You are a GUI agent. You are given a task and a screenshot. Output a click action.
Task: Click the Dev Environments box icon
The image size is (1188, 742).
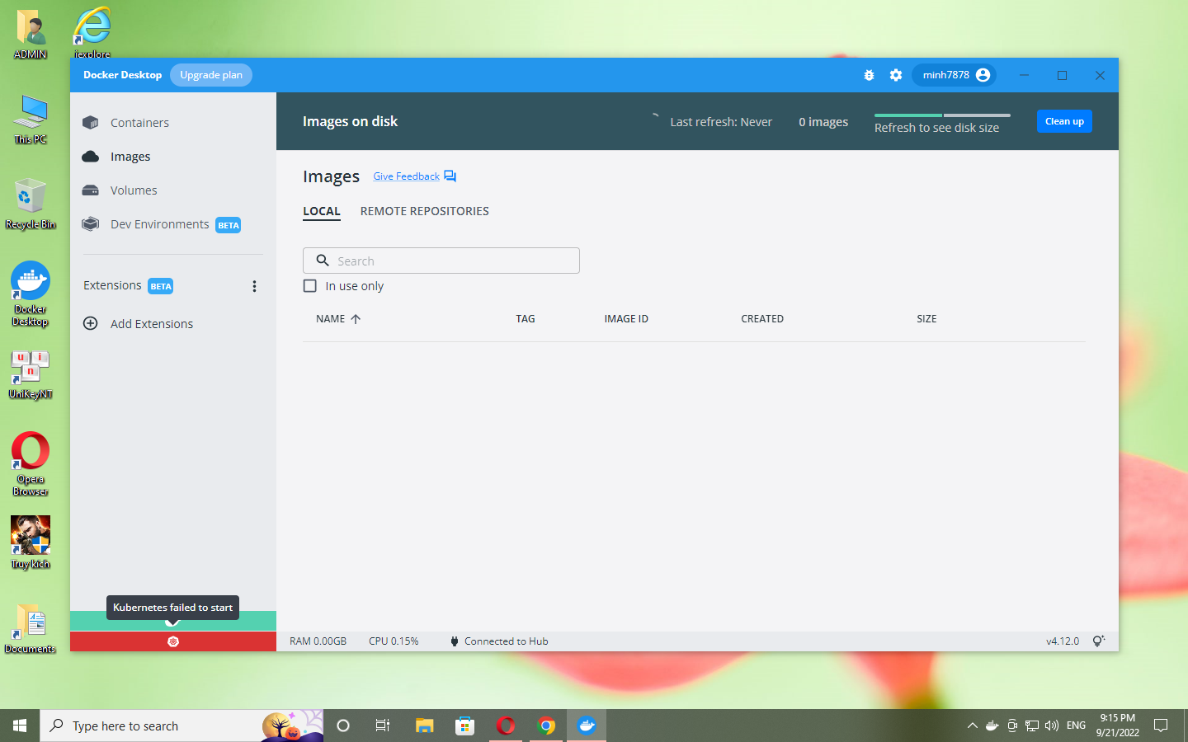click(x=91, y=224)
